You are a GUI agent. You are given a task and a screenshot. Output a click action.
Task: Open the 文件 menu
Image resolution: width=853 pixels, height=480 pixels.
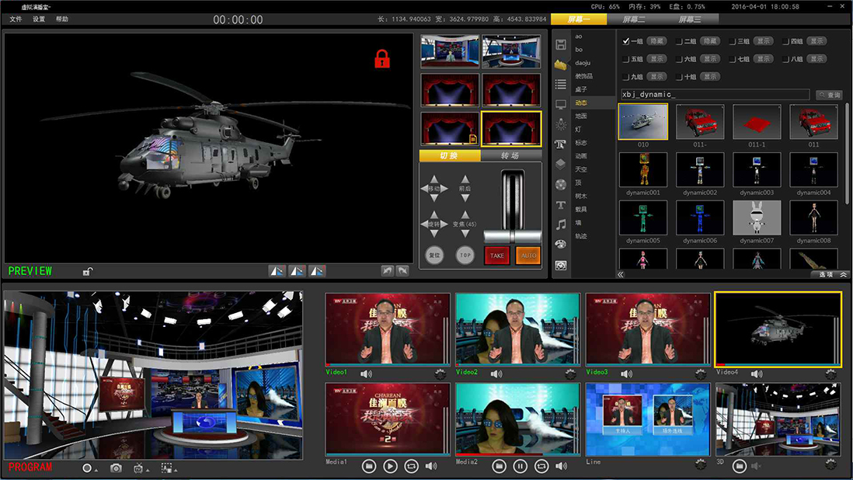[16, 19]
